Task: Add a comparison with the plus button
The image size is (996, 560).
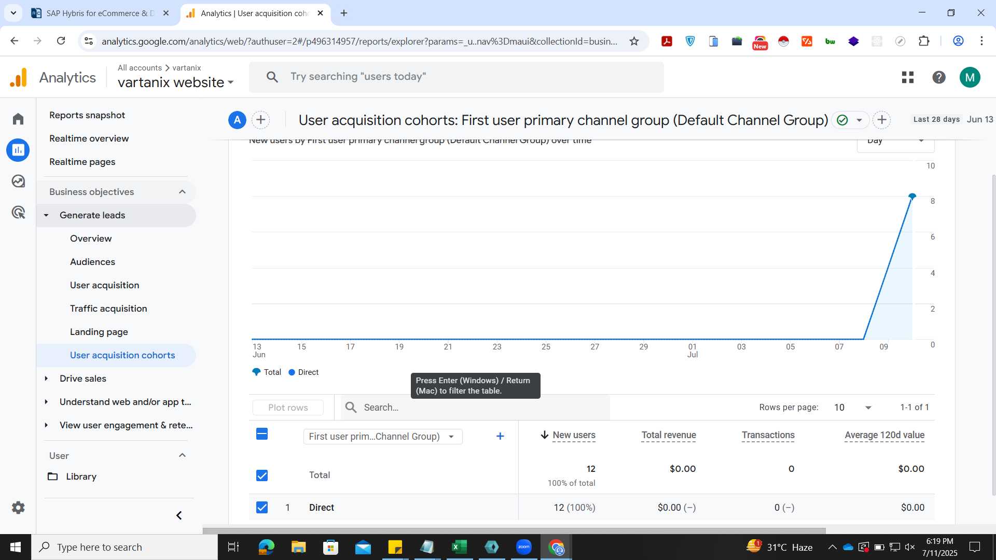Action: point(261,120)
